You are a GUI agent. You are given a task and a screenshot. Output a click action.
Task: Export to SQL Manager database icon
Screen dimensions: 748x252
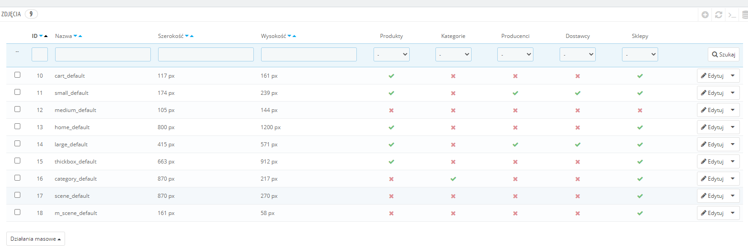[x=745, y=15]
